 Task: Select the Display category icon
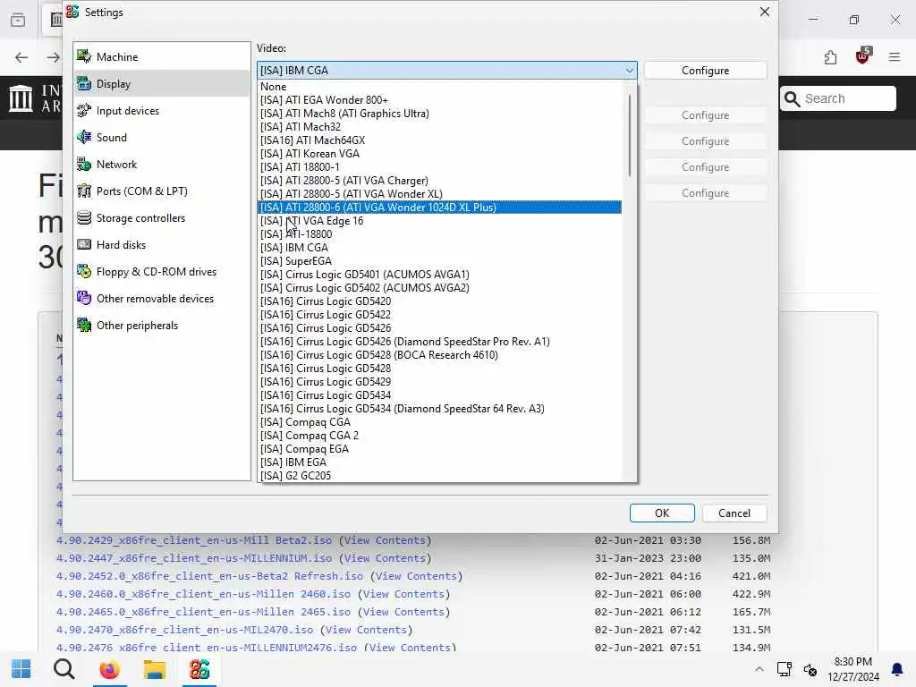click(x=84, y=83)
